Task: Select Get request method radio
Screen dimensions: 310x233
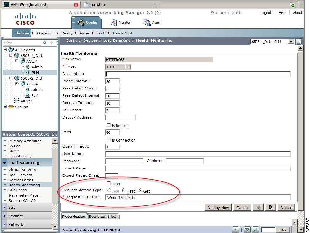Action: click(x=140, y=190)
